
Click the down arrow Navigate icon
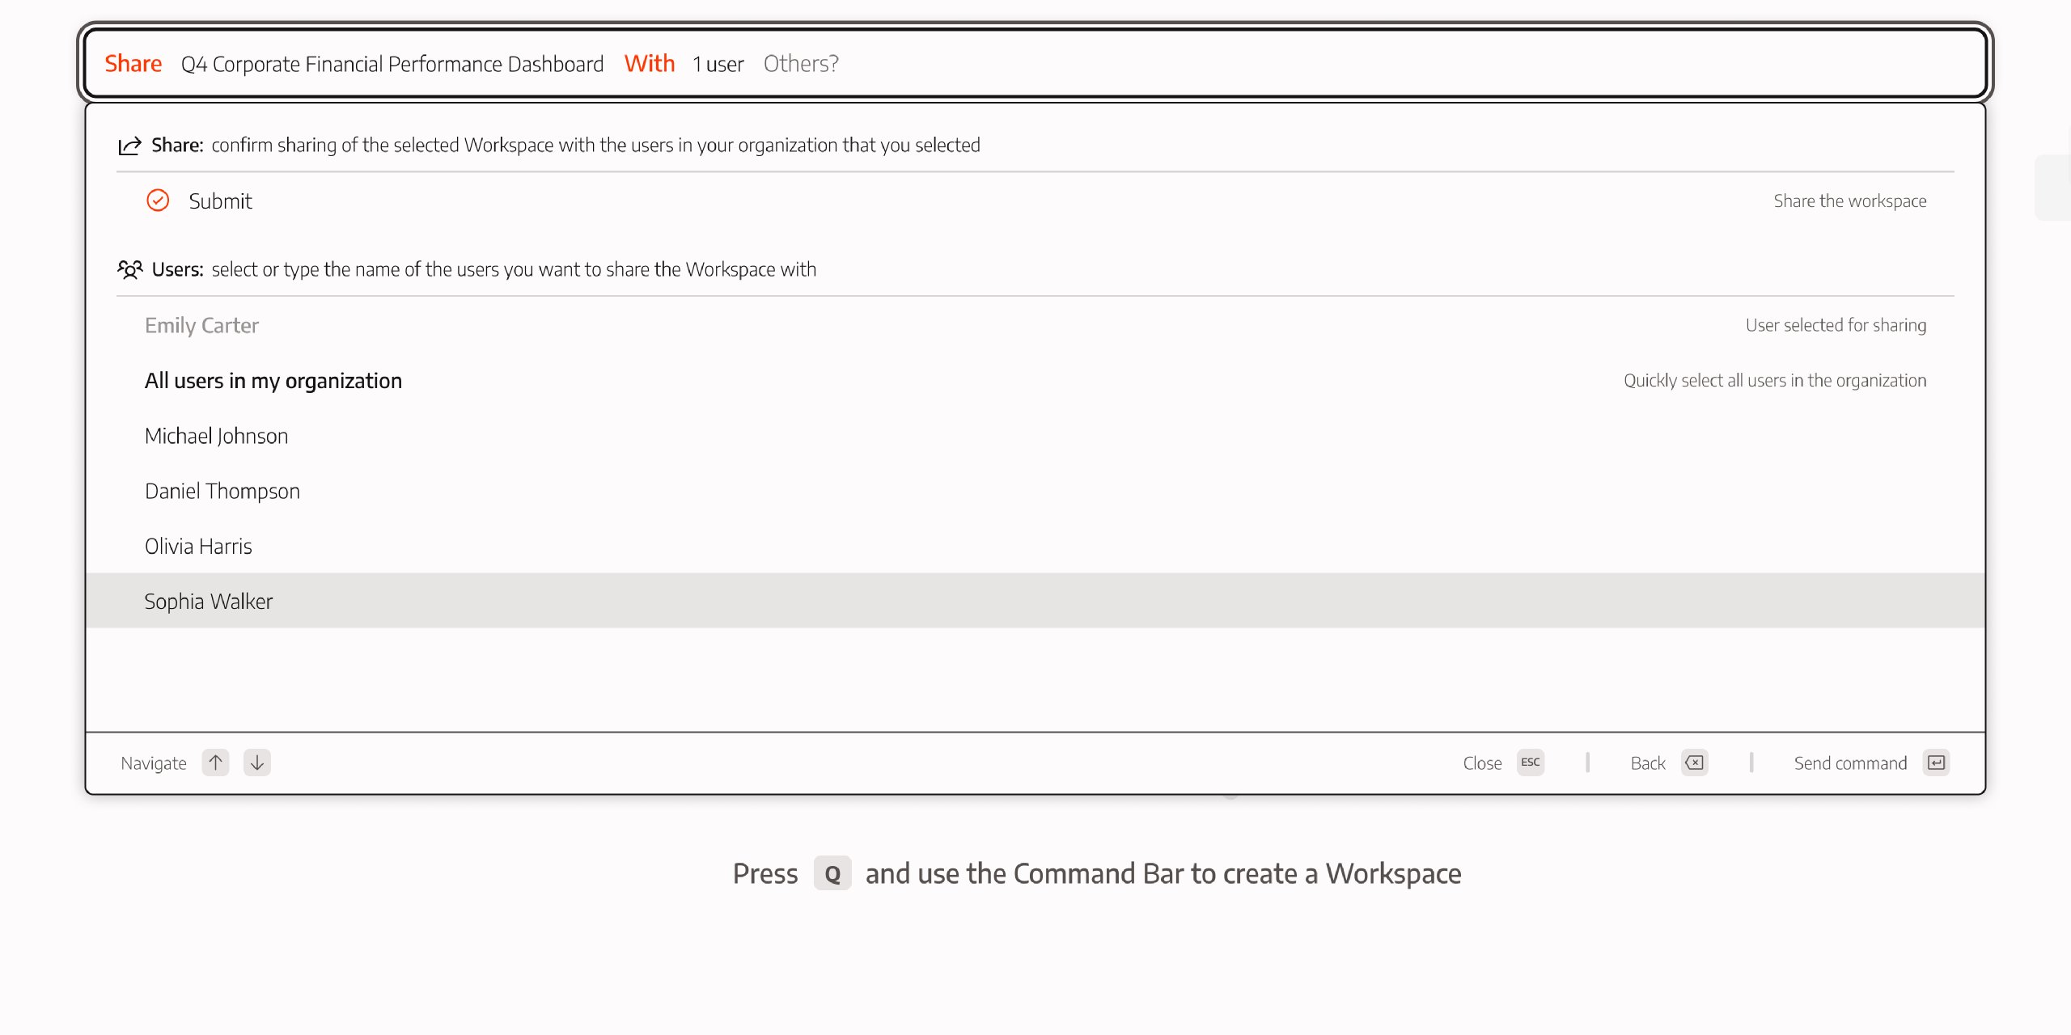point(257,762)
